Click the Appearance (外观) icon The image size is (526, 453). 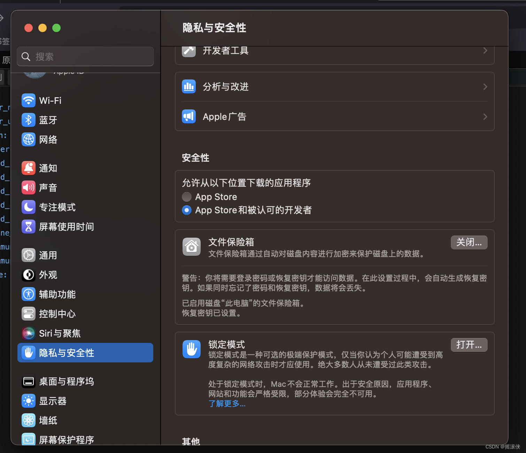pyautogui.click(x=29, y=275)
